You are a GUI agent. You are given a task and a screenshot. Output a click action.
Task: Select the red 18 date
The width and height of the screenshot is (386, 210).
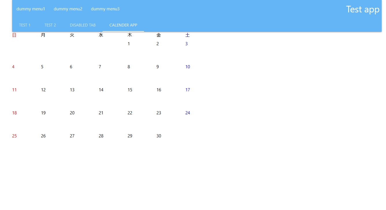(14, 113)
